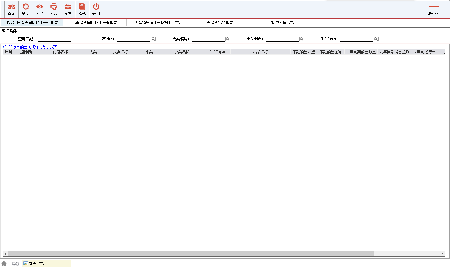Focus the 查询日期 input field

point(54,39)
